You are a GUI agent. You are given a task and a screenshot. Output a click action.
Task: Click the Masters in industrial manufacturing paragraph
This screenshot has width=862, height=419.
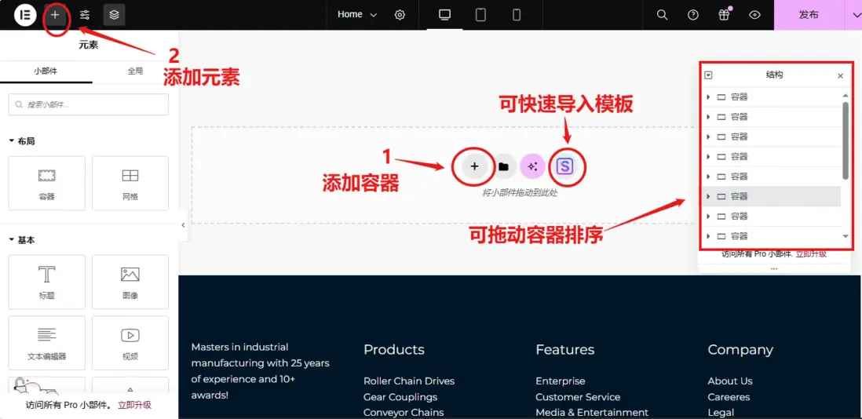[261, 370]
